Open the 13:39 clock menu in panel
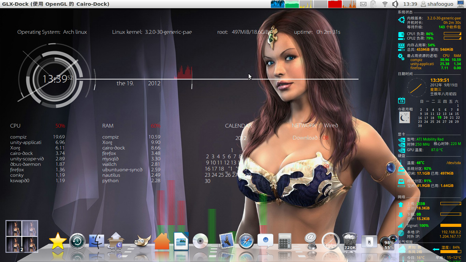466x262 pixels. point(410,4)
